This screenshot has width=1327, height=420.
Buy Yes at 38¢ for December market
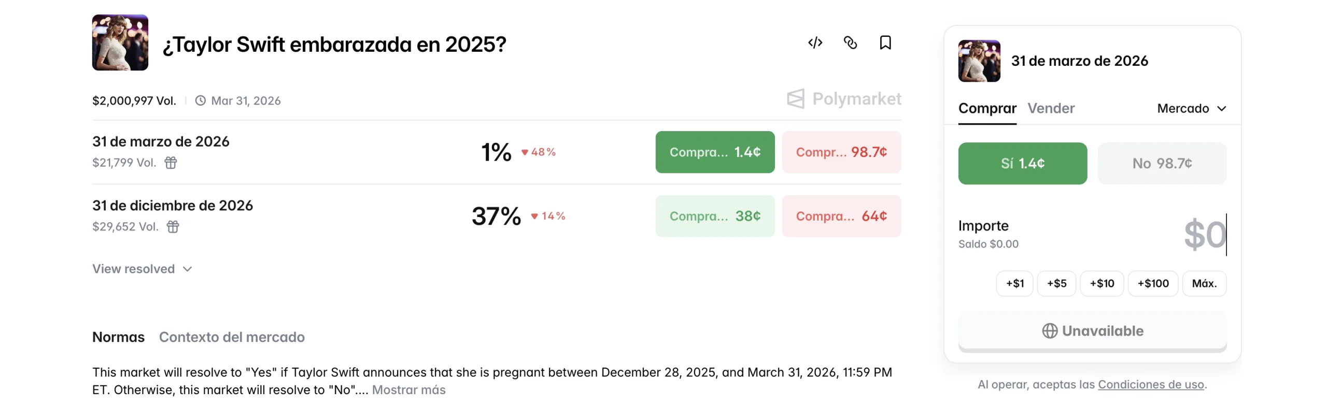click(x=714, y=216)
